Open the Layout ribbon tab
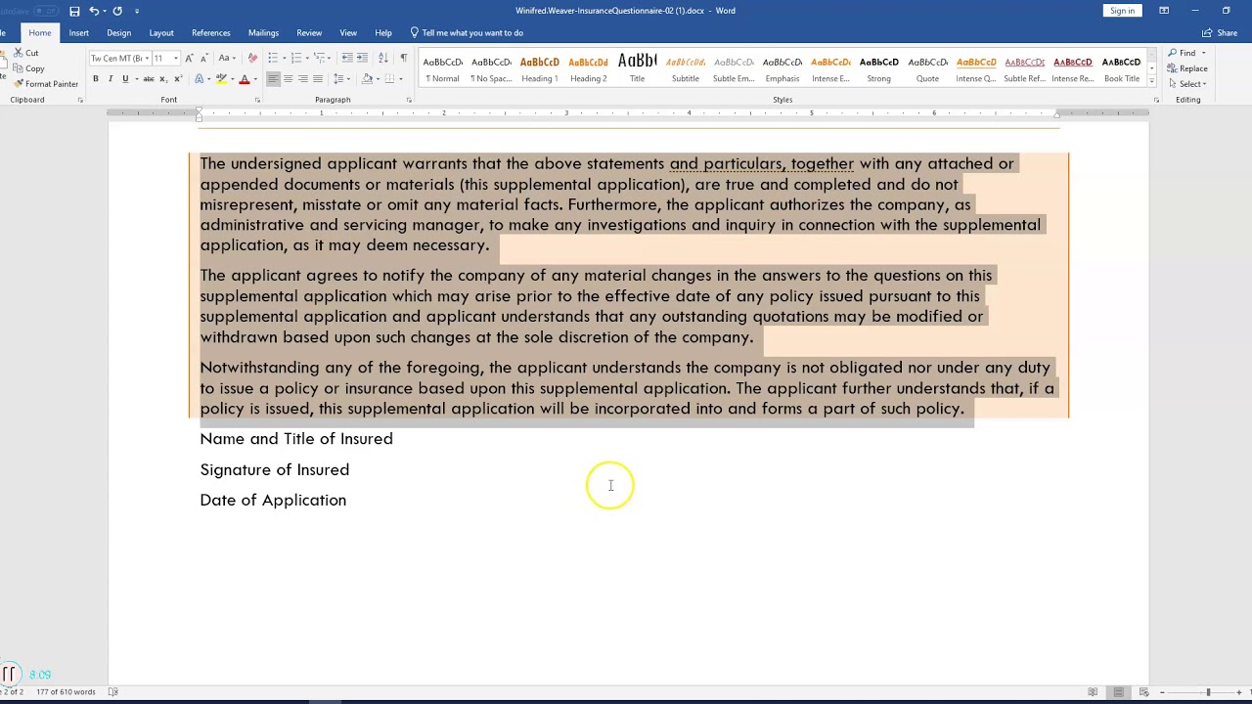This screenshot has width=1252, height=704. tap(161, 32)
